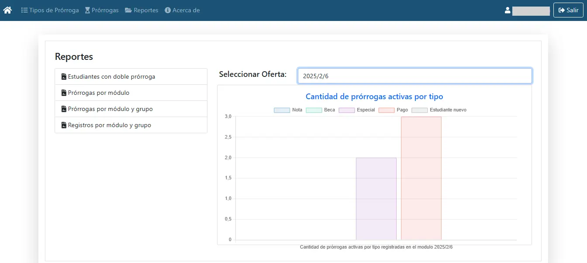Toggle the Pago legend color box
The width and height of the screenshot is (587, 263).
click(x=387, y=110)
